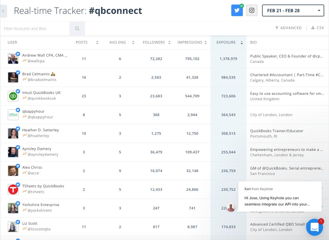The height and width of the screenshot is (240, 329).
Task: Open the @quickbooksuk handle link
Action: pos(42,98)
